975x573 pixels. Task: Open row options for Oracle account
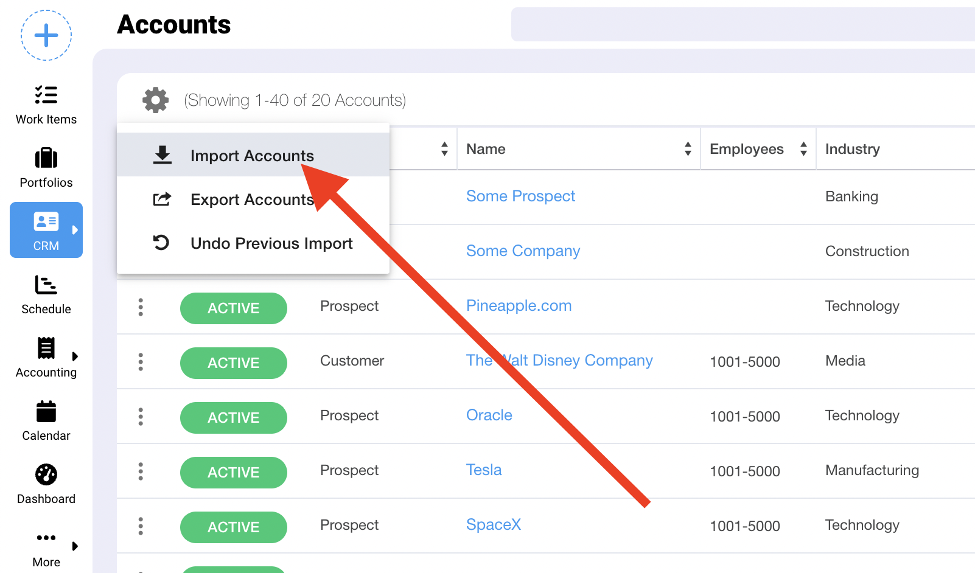[141, 417]
